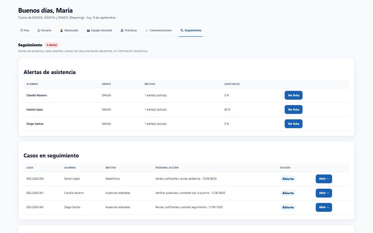Click 'Verificar ausencias y contactar con la alumna'
The height and width of the screenshot is (233, 373).
[182, 193]
